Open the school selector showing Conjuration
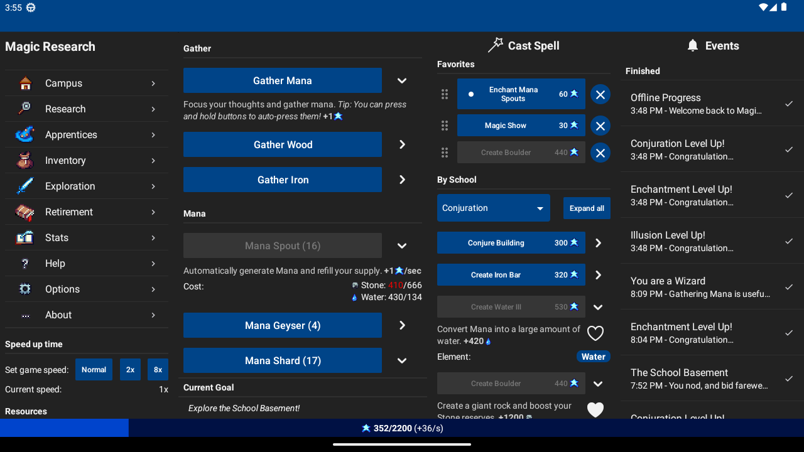Screen dimensions: 804x452 [493, 208]
